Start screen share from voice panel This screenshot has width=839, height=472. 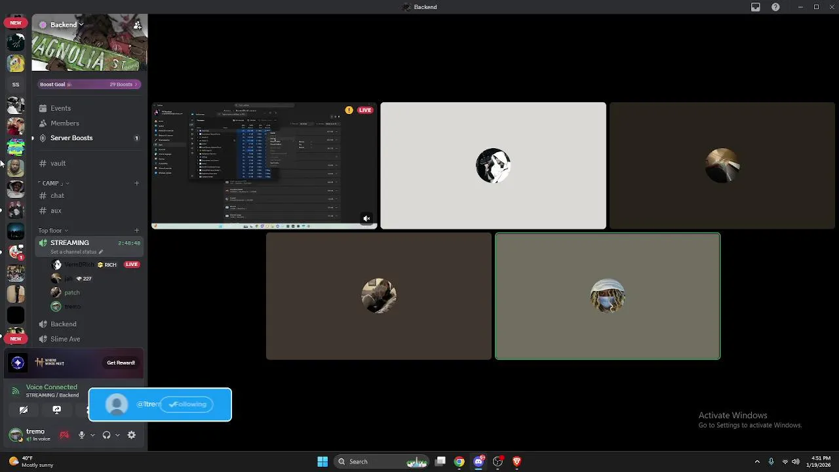tap(57, 410)
